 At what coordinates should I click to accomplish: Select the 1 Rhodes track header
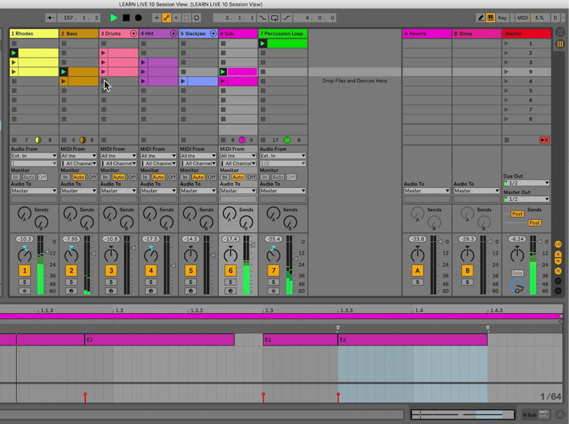34,34
